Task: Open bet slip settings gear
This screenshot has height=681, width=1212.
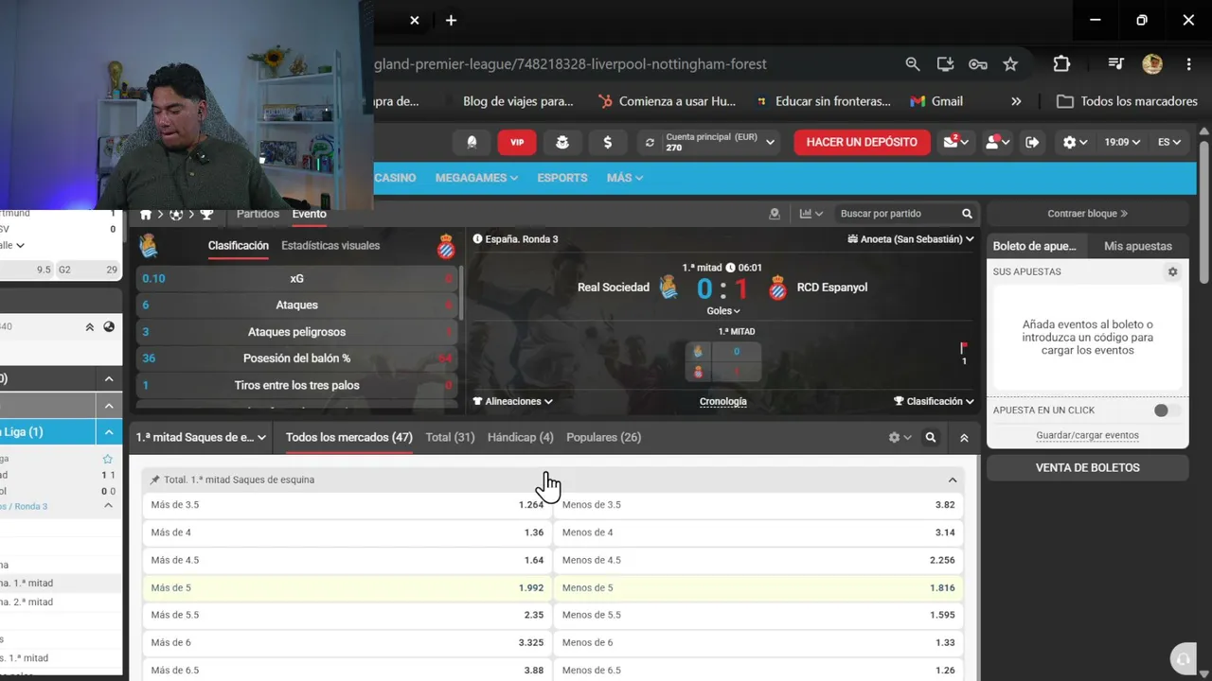Action: (1172, 271)
